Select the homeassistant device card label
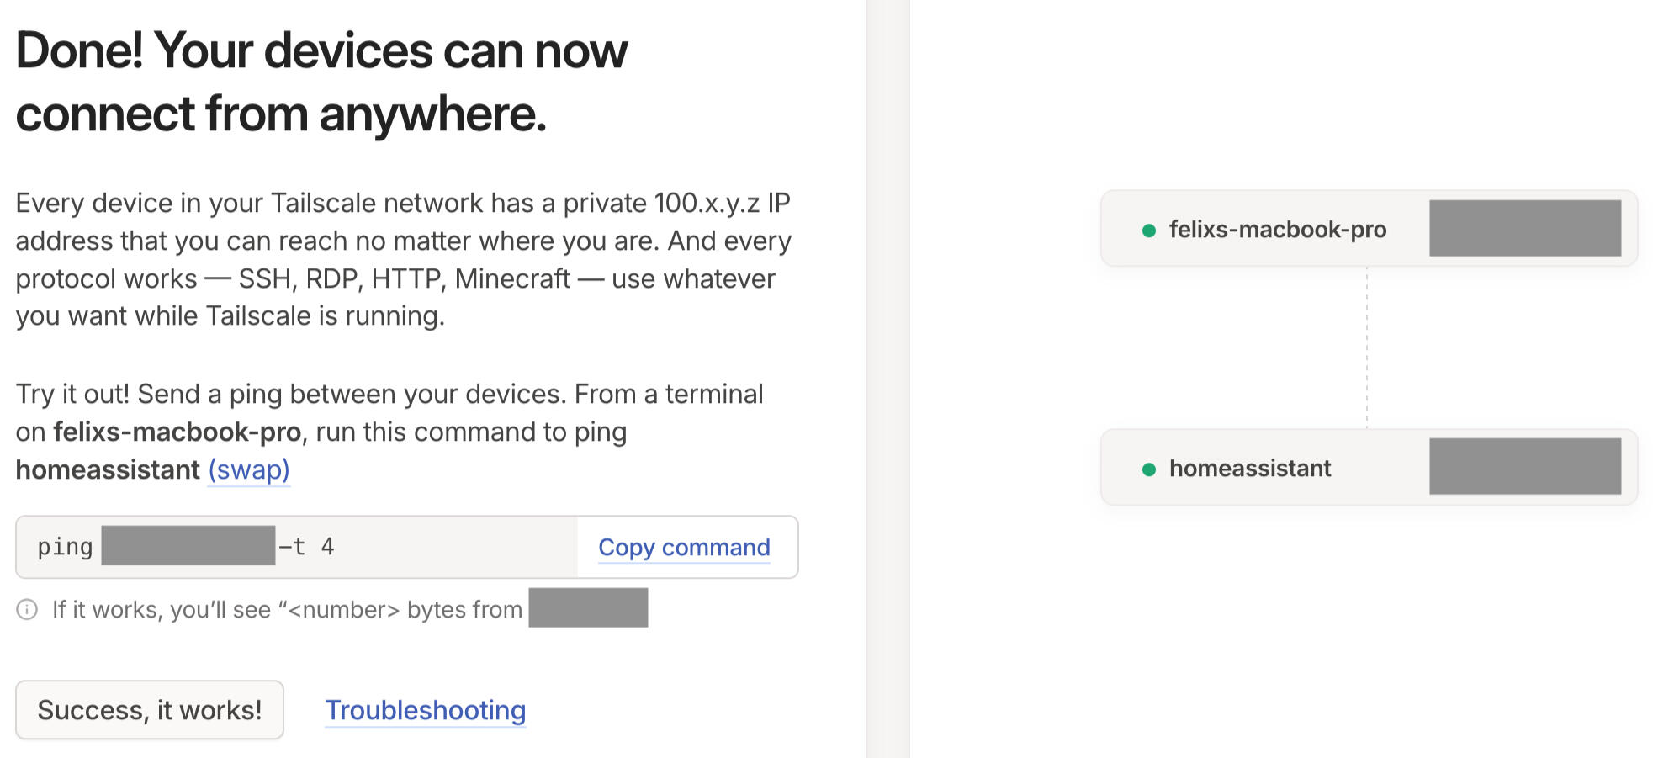 tap(1250, 468)
